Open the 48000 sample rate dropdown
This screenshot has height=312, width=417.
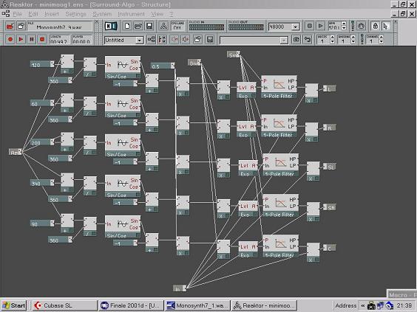point(295,27)
